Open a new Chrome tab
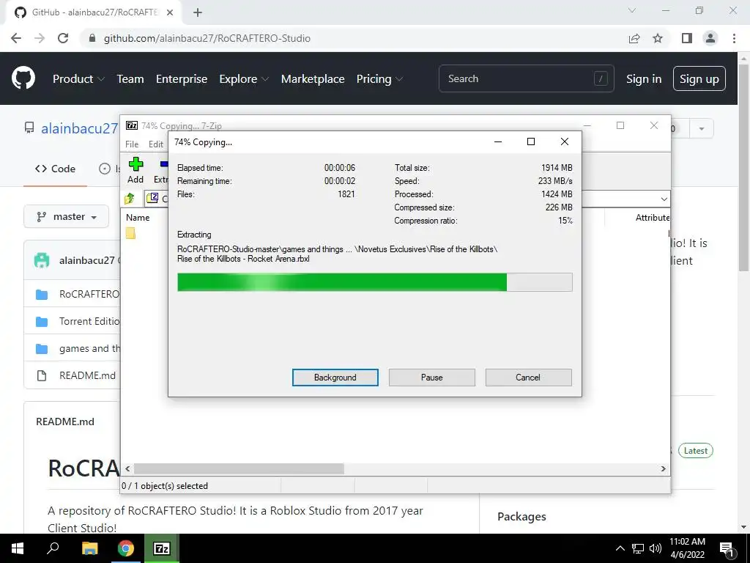Image resolution: width=750 pixels, height=563 pixels. point(198,12)
